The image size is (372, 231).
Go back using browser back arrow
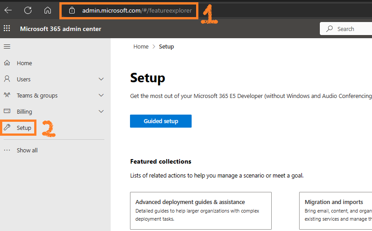(x=8, y=10)
